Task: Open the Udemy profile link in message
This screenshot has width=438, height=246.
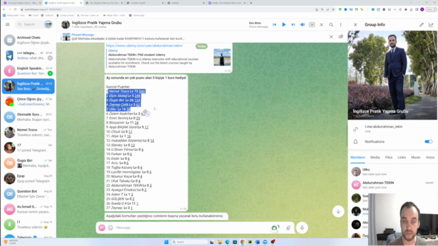Action: tap(144, 46)
